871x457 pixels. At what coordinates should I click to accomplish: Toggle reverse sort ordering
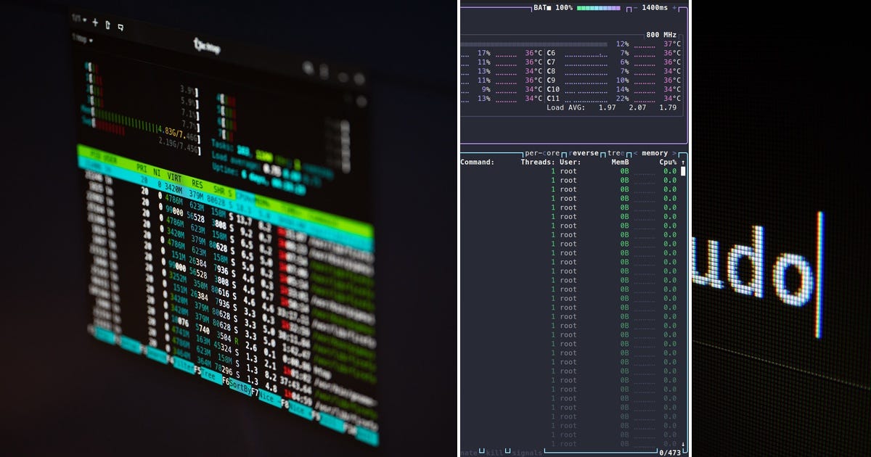click(583, 153)
